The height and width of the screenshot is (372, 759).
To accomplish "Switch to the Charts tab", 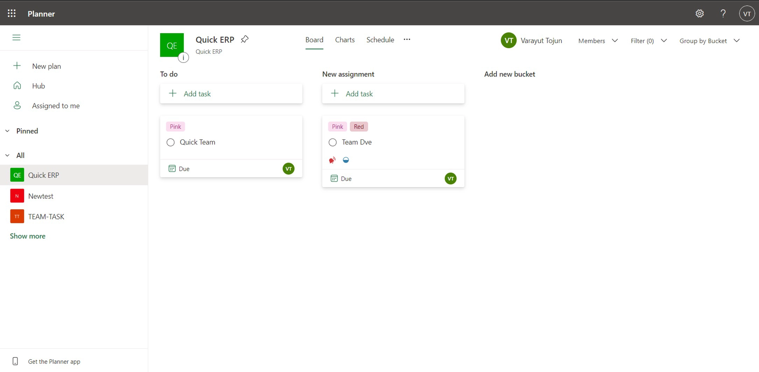I will pos(345,40).
